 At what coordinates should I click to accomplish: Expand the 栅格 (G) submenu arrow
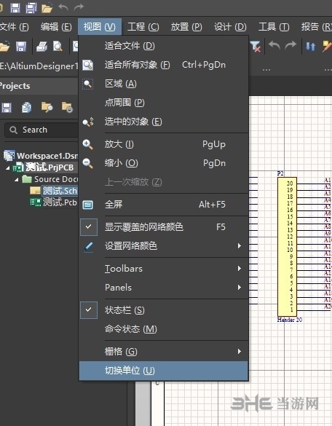click(239, 351)
